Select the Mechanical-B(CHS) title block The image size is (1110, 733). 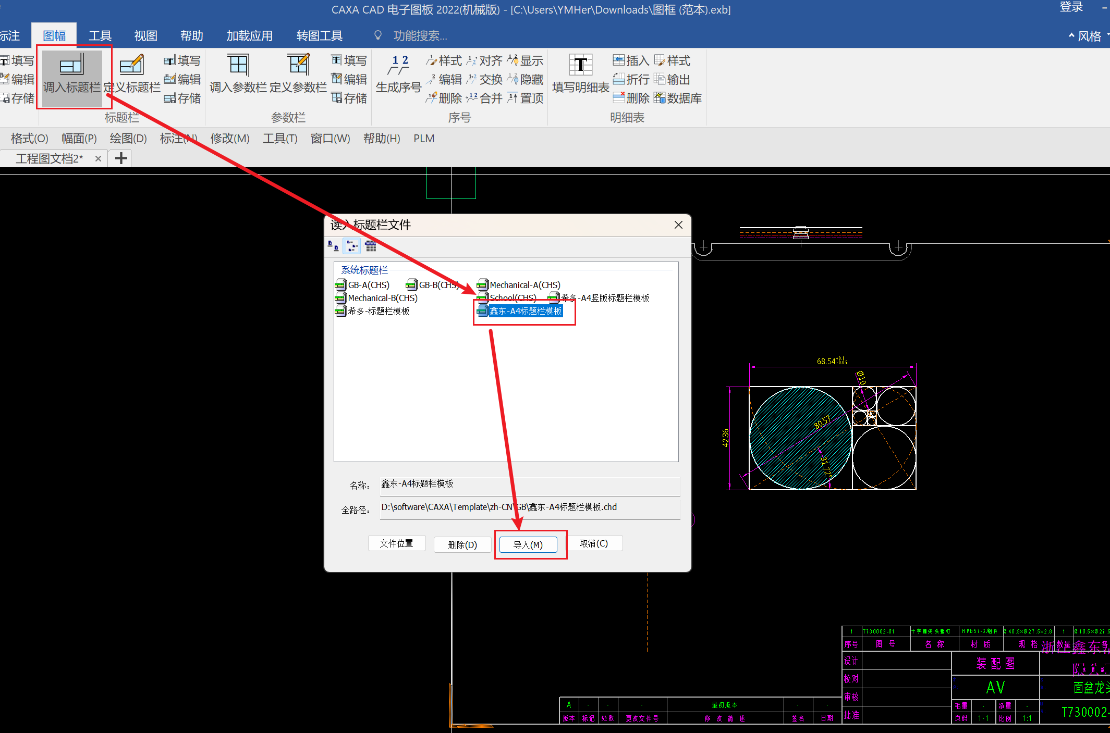coord(376,298)
